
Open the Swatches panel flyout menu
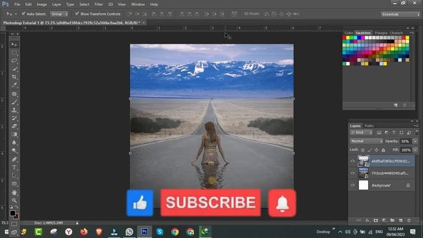click(412, 33)
